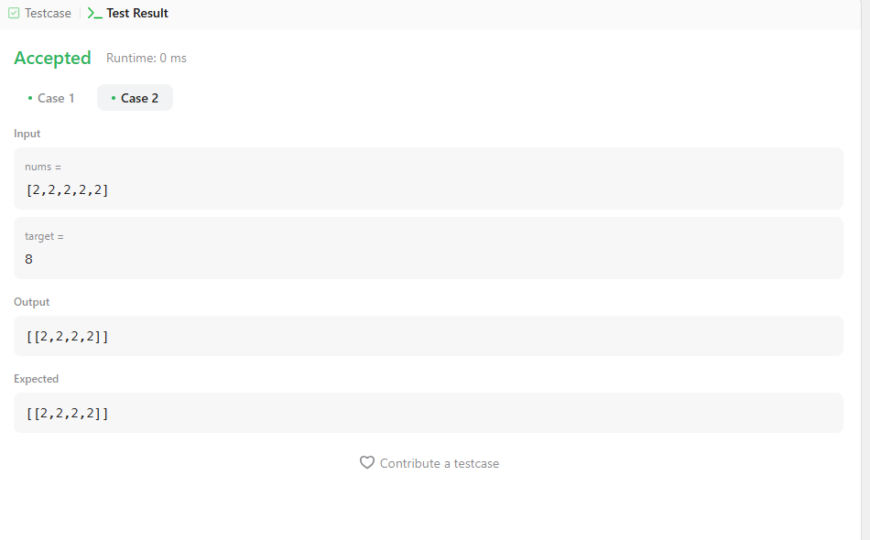870x540 pixels.
Task: Click the green dot on Case 1
Action: (30, 98)
